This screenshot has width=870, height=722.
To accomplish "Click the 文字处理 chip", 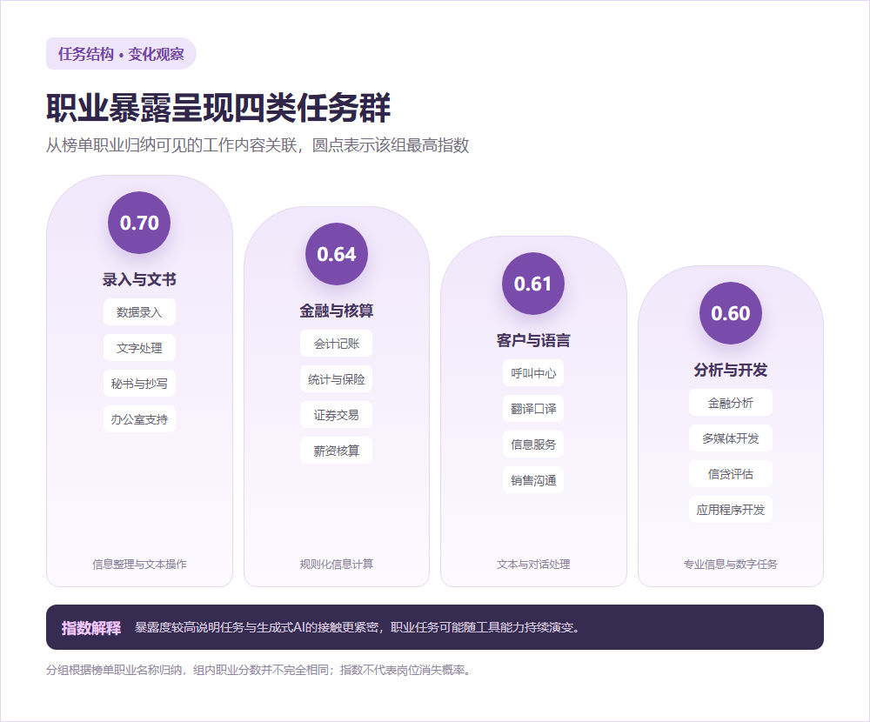I will pyautogui.click(x=139, y=348).
